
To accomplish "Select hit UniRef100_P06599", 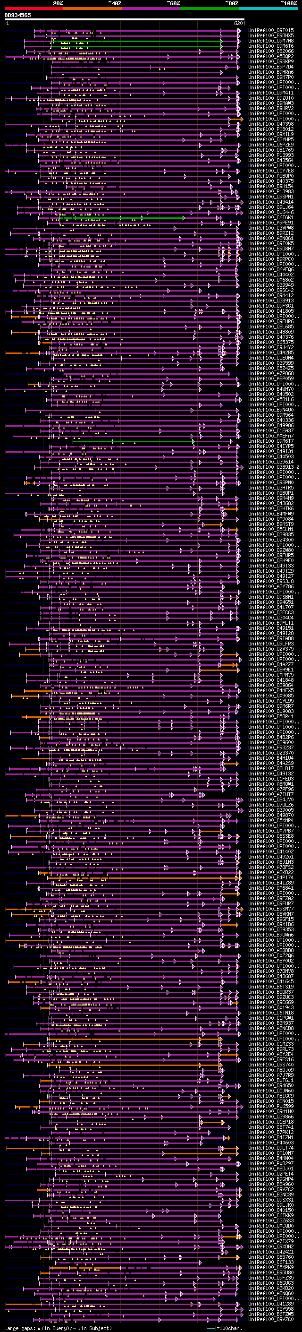I will point(271,1106).
